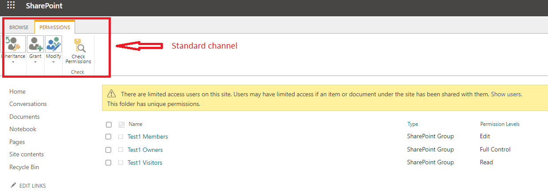Sort by the Name column header

[x=136, y=124]
